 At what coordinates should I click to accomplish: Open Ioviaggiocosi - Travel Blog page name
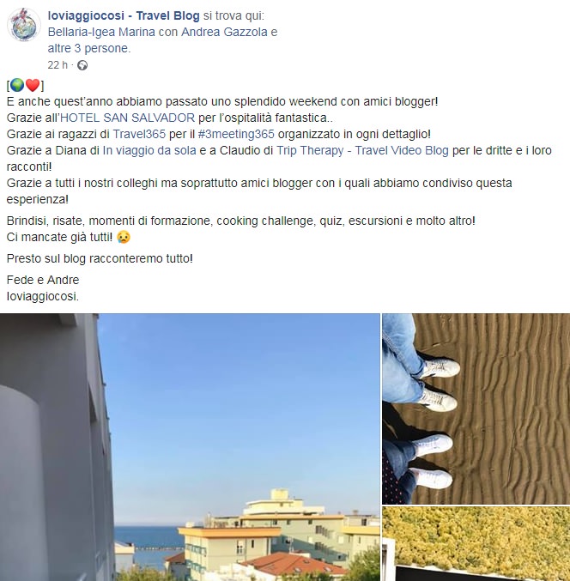[124, 15]
